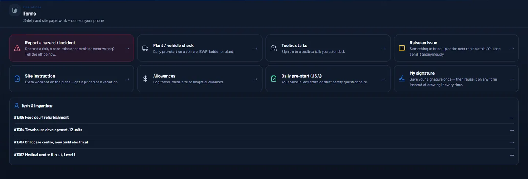
Task: Click the arrow on the Allowances card
Action: tap(255, 79)
